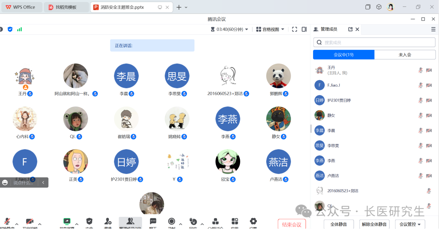
Task: Select 正美's cartoon avatar tile
Action: click(x=75, y=161)
